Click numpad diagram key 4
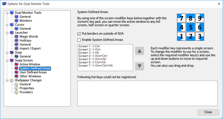Viewport: 223px width, 119px height. (181, 27)
